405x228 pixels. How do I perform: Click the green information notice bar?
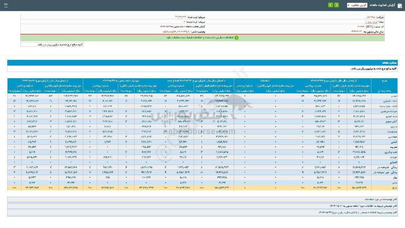(x=202, y=38)
